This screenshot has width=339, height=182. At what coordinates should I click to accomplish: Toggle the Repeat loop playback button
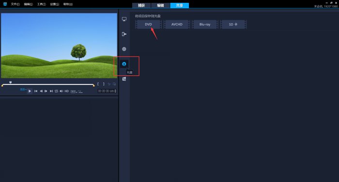click(x=56, y=91)
